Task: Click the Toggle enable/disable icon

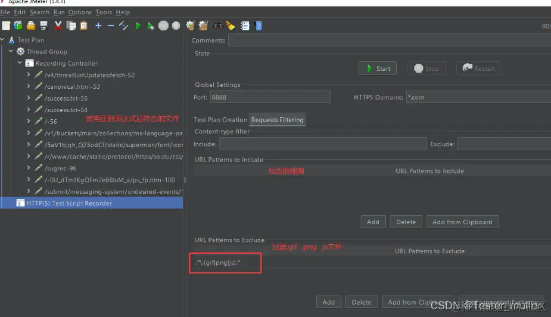Action: 124,26
